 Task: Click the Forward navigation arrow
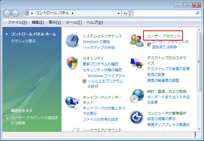pyautogui.click(x=15, y=13)
